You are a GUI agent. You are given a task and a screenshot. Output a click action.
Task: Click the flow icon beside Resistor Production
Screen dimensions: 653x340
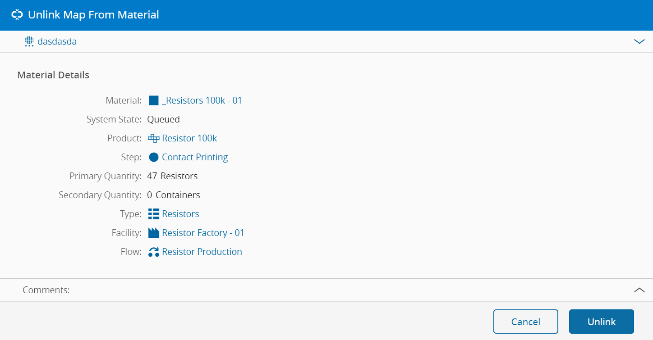154,252
